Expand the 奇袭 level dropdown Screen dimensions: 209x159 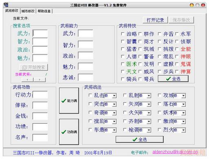[x=114, y=113]
